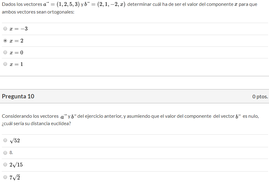Click the answer label text x = −3
Screen dimensions: 269x186
click(18, 29)
